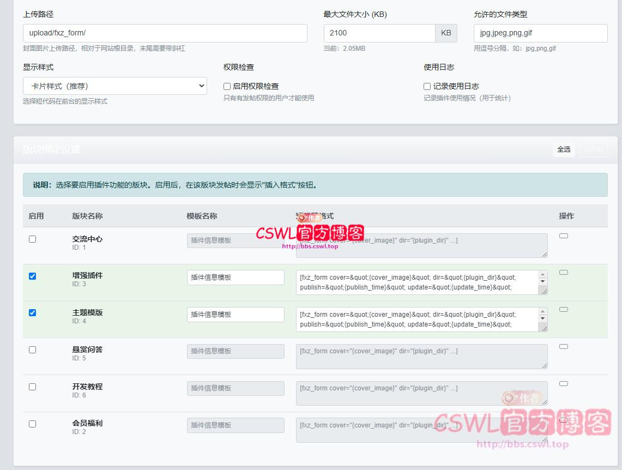Click the operation button in 主题模版 row
Image resolution: width=622 pixels, height=470 pixels.
pyautogui.click(x=564, y=309)
